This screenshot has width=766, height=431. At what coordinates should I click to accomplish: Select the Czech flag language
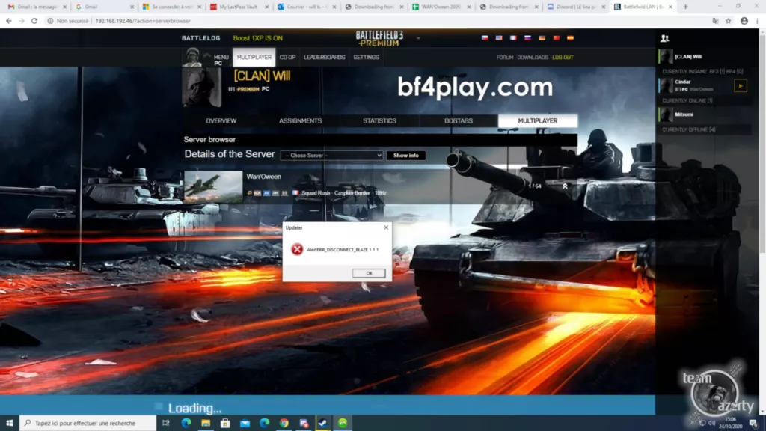485,37
